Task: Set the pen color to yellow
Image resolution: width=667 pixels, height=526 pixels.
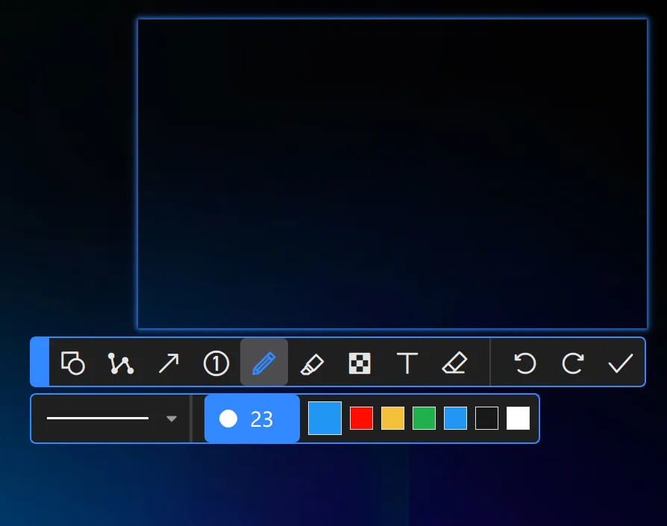Action: coord(392,419)
